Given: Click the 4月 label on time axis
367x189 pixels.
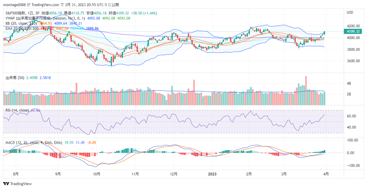Looking at the screenshot, I should click(x=326, y=174).
